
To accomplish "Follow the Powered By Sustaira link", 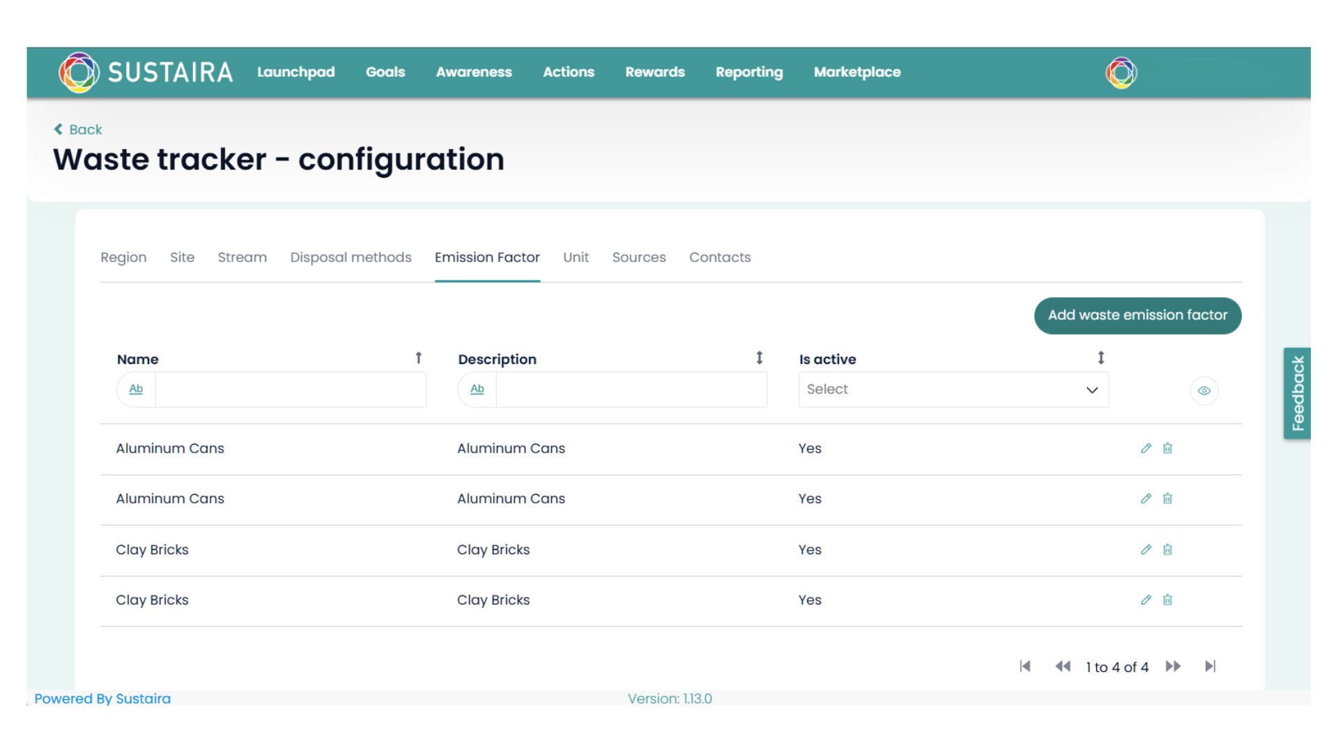I will tap(102, 699).
